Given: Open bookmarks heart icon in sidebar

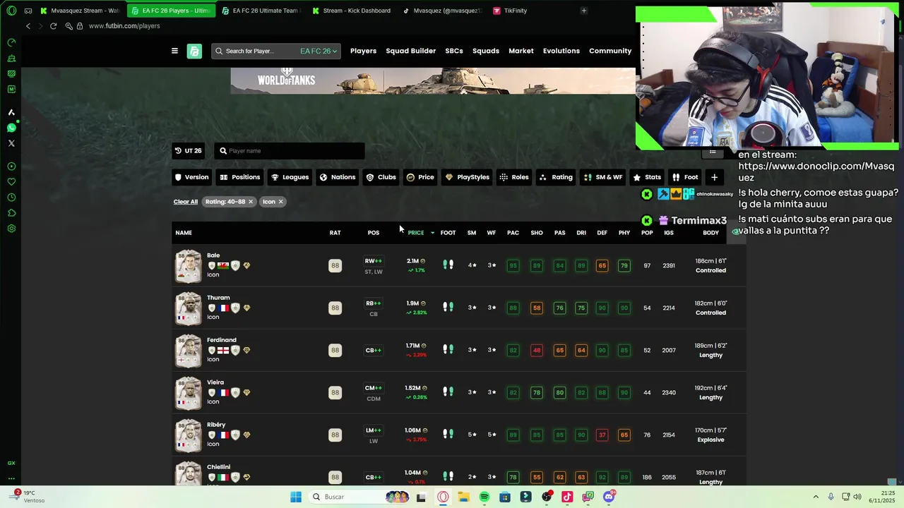Looking at the screenshot, I should click(11, 182).
